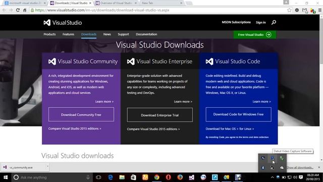Click the microphone icon in Cortana search
The width and height of the screenshot is (323, 182).
[88, 177]
